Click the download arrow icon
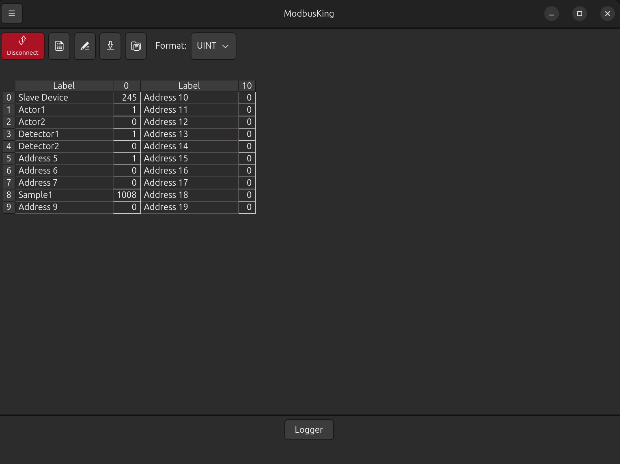The image size is (620, 464). [110, 46]
